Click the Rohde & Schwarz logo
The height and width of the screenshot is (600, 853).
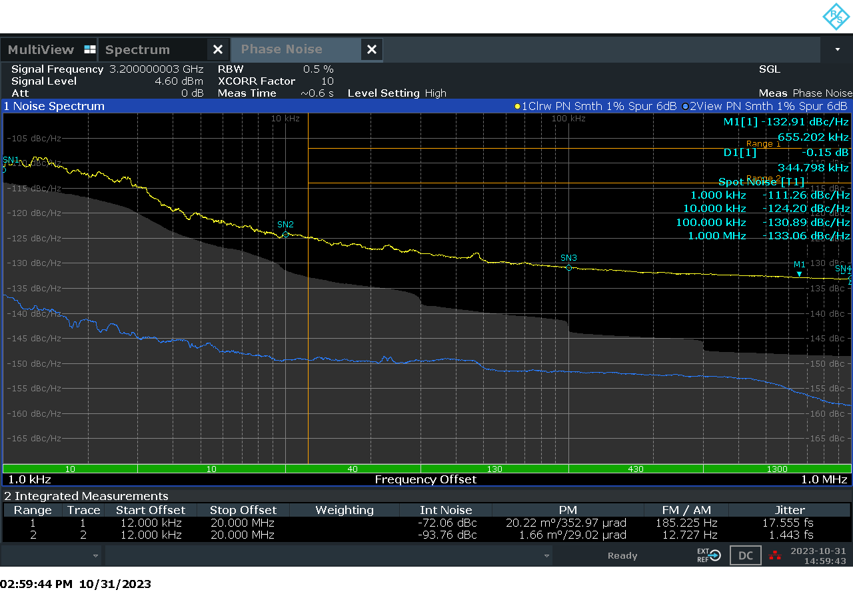pos(835,17)
